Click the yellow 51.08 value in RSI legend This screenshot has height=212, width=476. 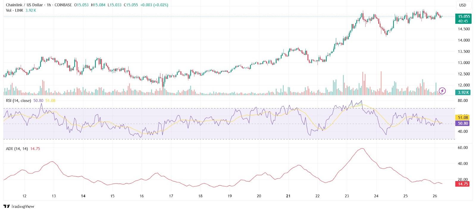pyautogui.click(x=50, y=101)
